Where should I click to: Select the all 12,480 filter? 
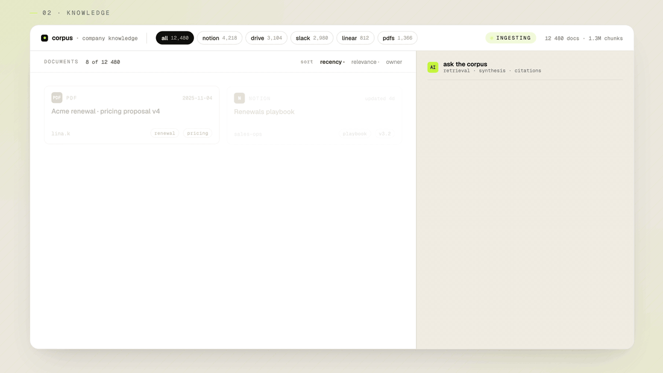point(175,38)
